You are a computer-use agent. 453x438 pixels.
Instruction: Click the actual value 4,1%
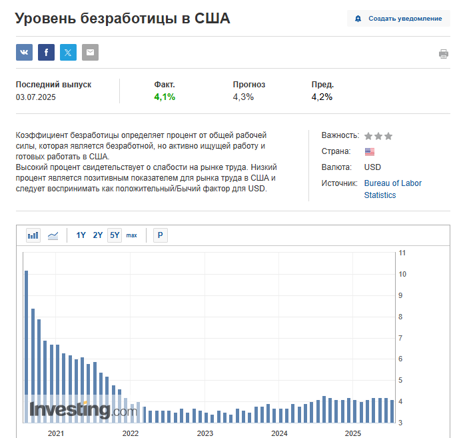[x=165, y=97]
